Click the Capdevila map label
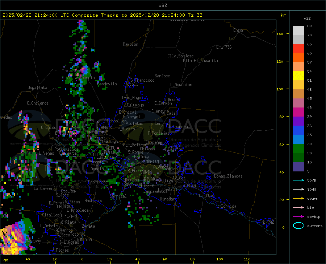The image size is (326, 264). [107, 84]
